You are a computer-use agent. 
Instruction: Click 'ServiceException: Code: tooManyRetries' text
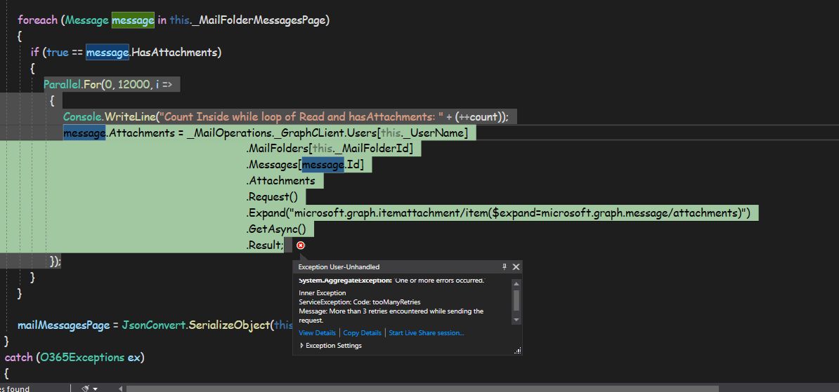click(x=360, y=302)
